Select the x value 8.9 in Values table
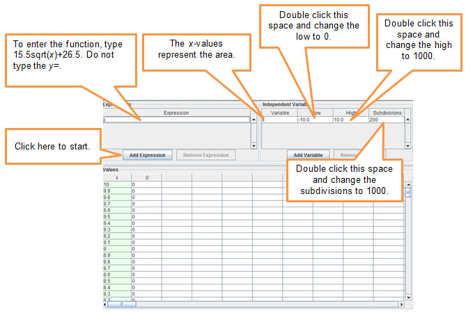The height and width of the screenshot is (315, 466). click(x=117, y=255)
